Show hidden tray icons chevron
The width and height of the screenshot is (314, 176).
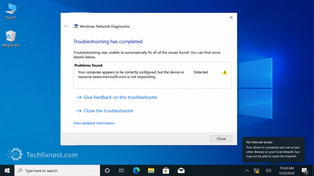pos(247,170)
